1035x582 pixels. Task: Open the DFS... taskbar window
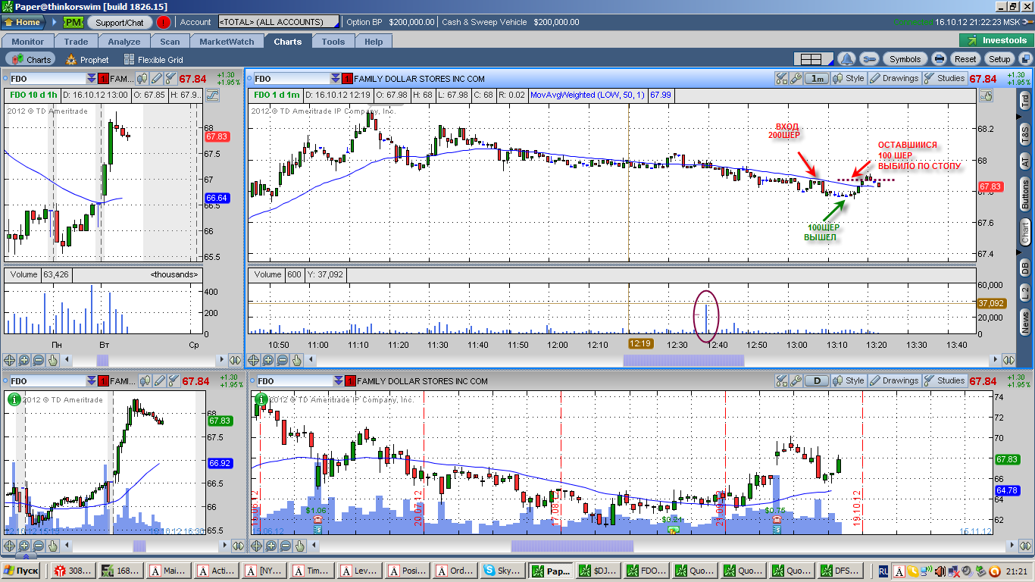pyautogui.click(x=840, y=571)
